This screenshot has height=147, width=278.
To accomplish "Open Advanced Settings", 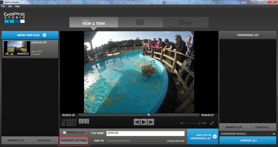I will click(74, 141).
